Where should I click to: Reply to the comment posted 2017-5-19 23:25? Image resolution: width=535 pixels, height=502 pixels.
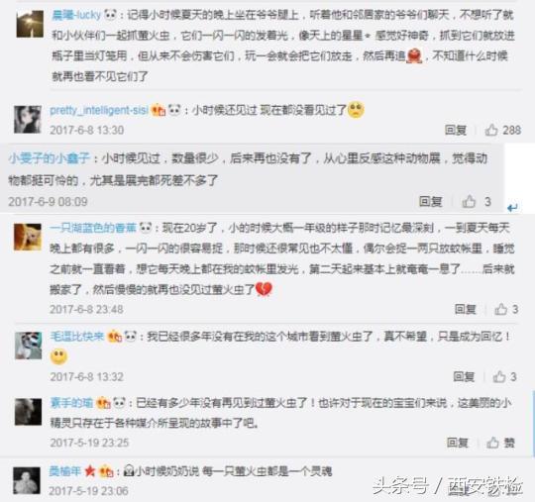[458, 443]
